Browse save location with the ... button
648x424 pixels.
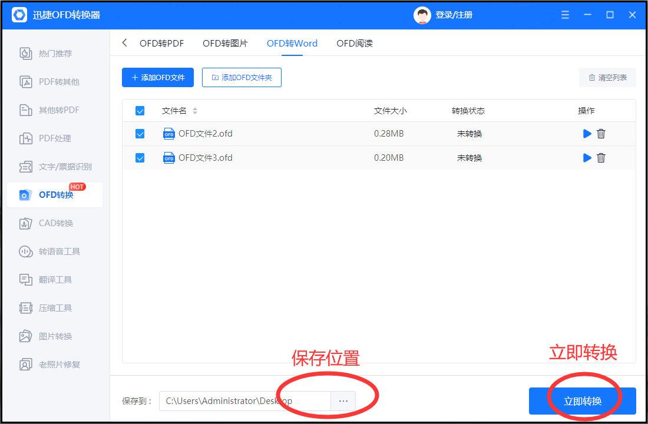343,401
